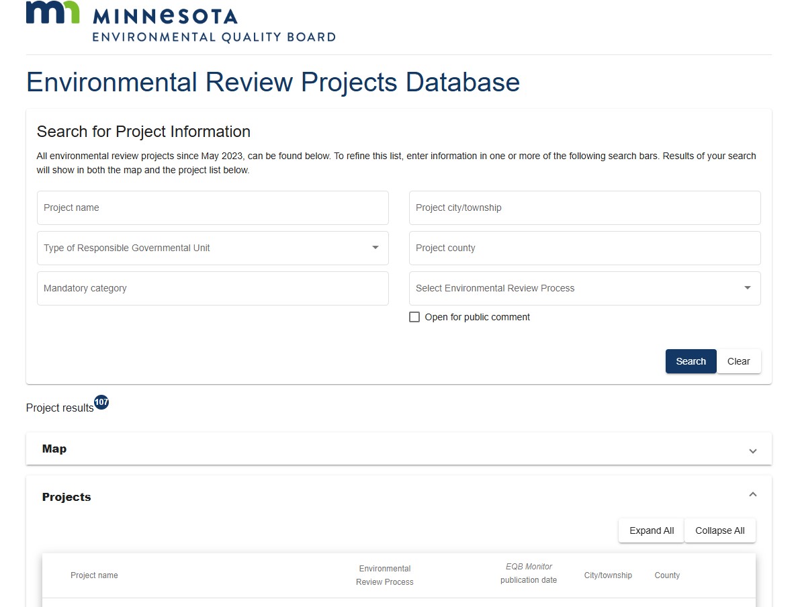Image resolution: width=798 pixels, height=607 pixels.
Task: Click the Collapse All button
Action: (720, 530)
